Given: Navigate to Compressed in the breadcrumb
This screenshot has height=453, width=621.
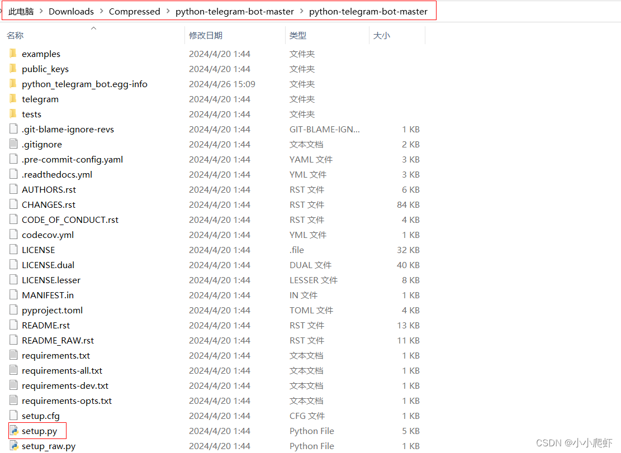Looking at the screenshot, I should coord(135,12).
